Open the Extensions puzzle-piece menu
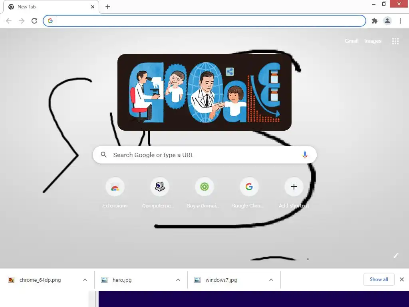 pos(375,21)
